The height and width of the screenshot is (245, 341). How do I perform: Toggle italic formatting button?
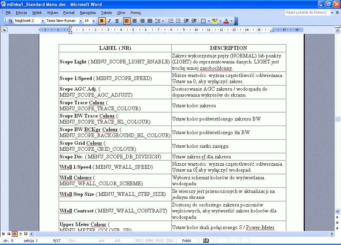[x=110, y=21]
